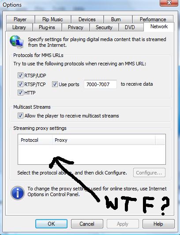Confirm settings with the OK button
This screenshot has height=235, width=180.
51,224
